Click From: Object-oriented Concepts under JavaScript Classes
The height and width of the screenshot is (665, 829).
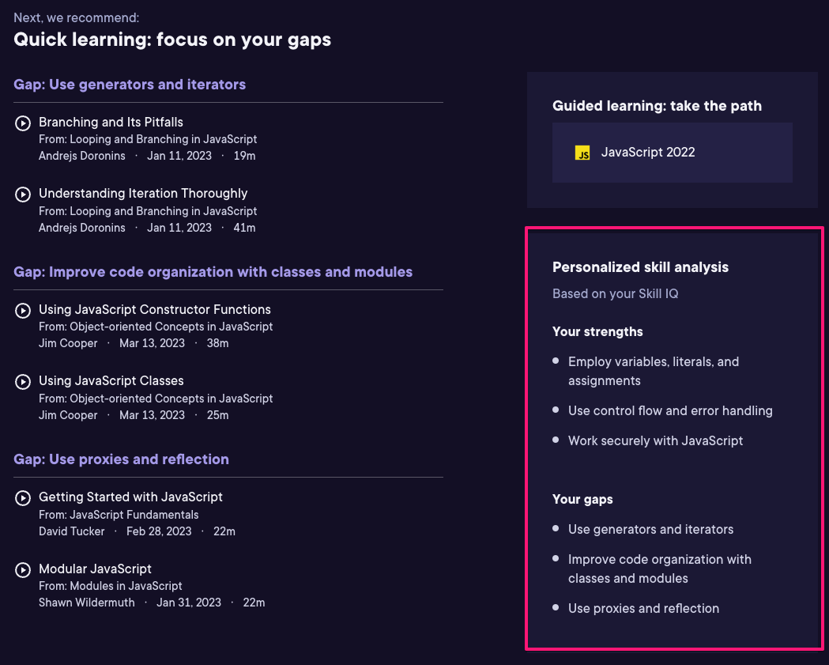[156, 399]
